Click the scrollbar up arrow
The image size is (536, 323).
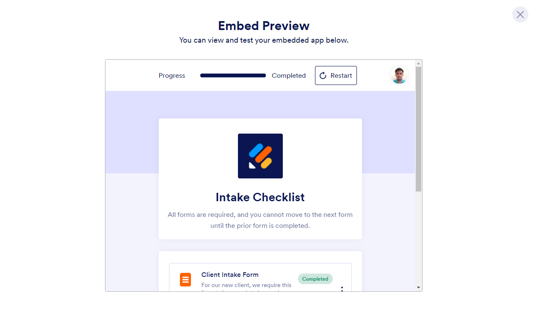tap(418, 63)
